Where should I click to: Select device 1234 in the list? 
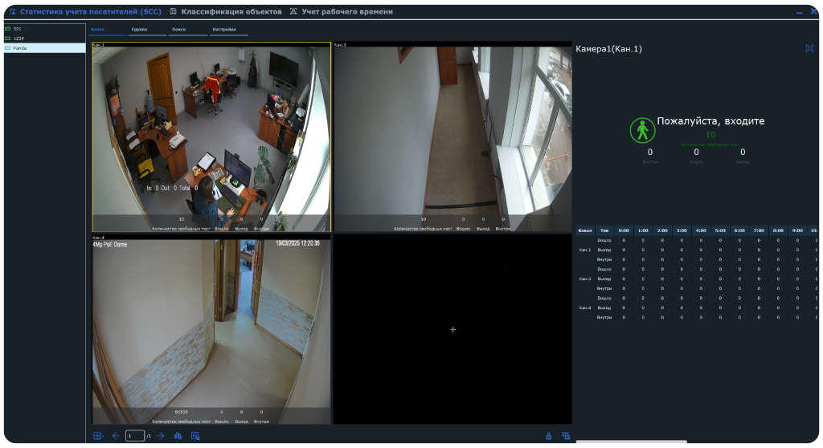[19, 38]
